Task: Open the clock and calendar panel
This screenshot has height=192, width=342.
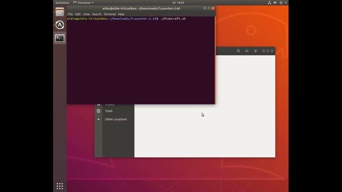Action: coord(178,3)
